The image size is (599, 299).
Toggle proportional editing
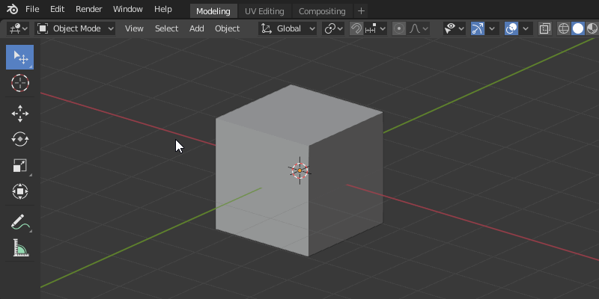(x=399, y=28)
